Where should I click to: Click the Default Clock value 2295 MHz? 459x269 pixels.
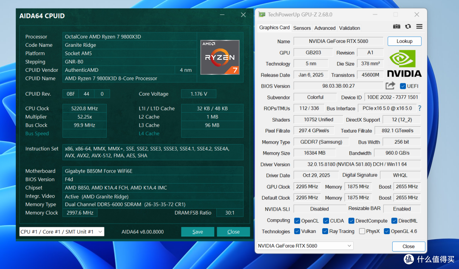307,198
